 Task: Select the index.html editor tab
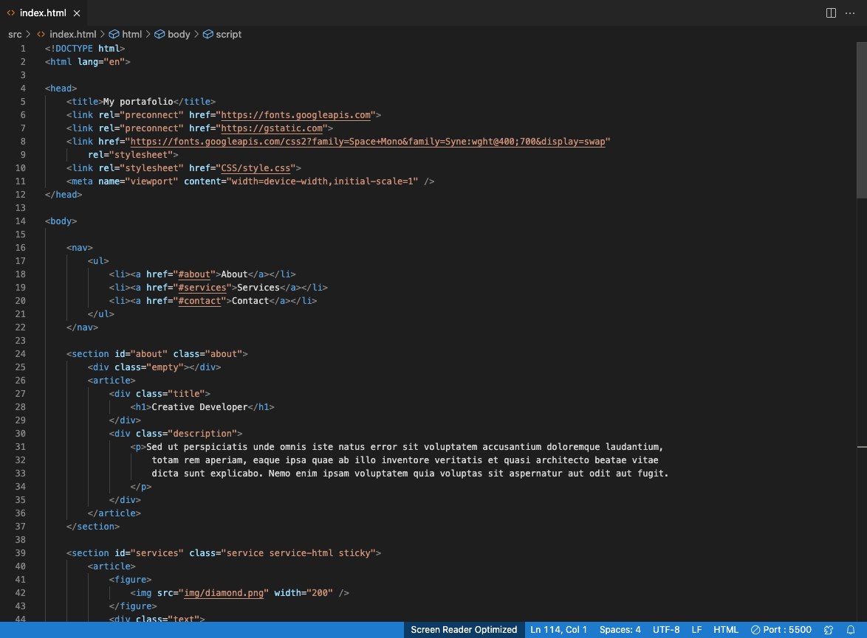click(43, 13)
